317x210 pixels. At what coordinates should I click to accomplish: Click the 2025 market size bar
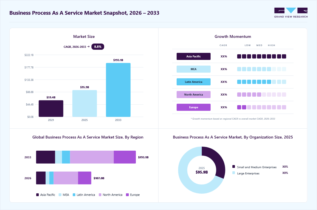pos(85,103)
